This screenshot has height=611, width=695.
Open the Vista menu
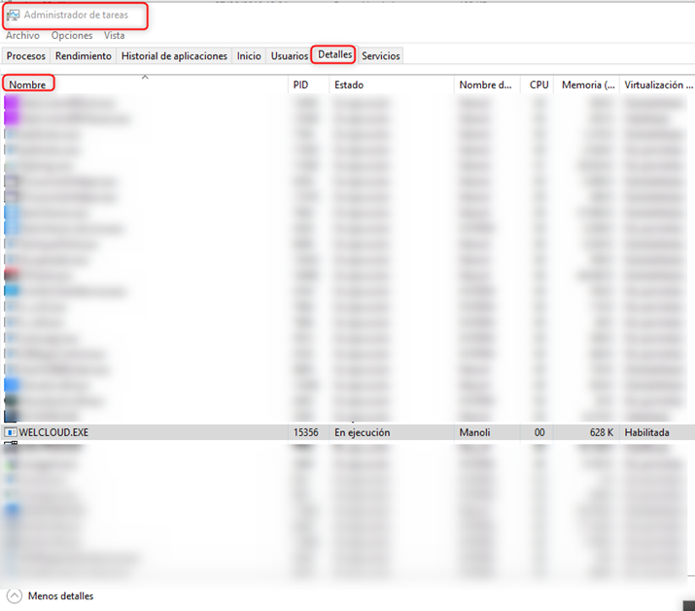pos(114,36)
